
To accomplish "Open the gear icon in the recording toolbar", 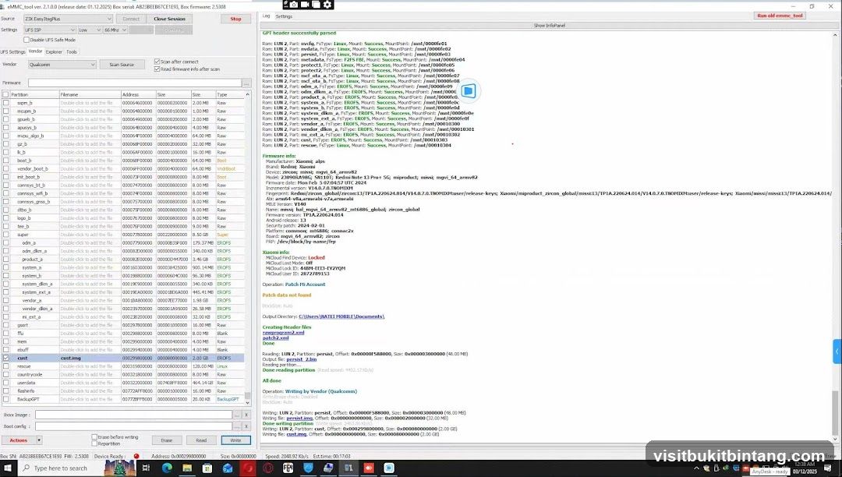I will [x=327, y=5].
